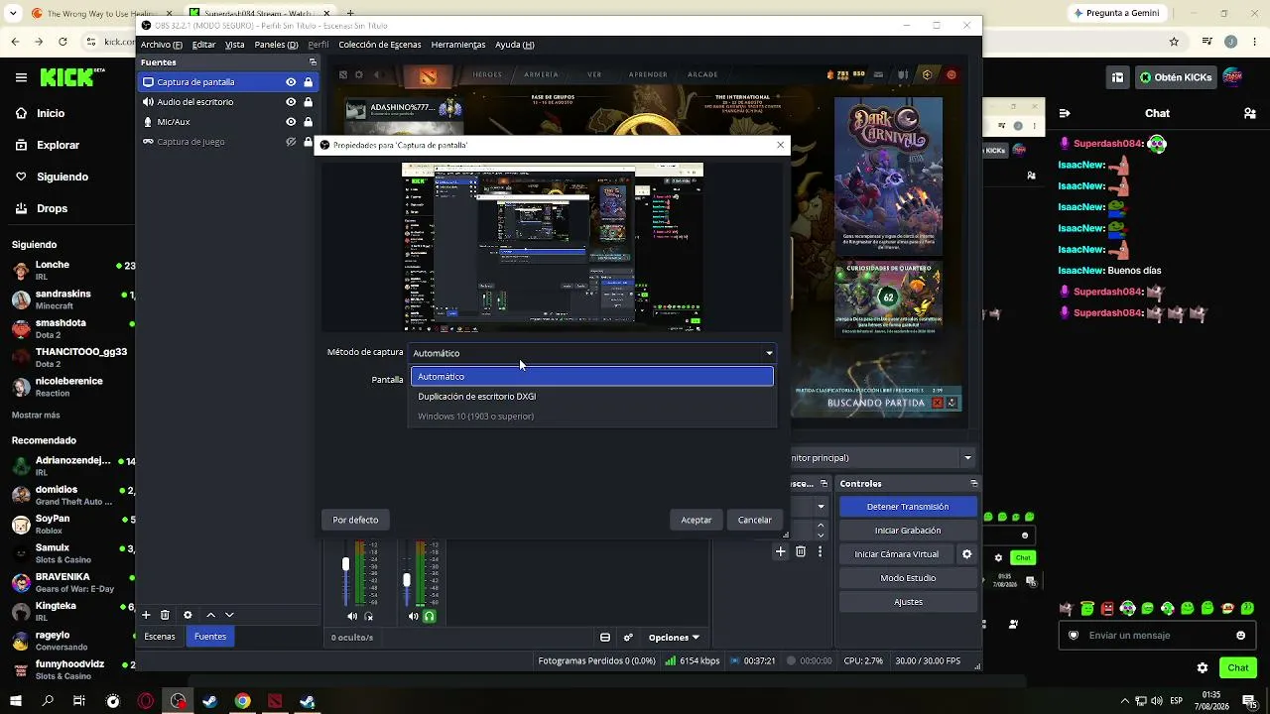
Task: Move selected source down
Action: (229, 615)
